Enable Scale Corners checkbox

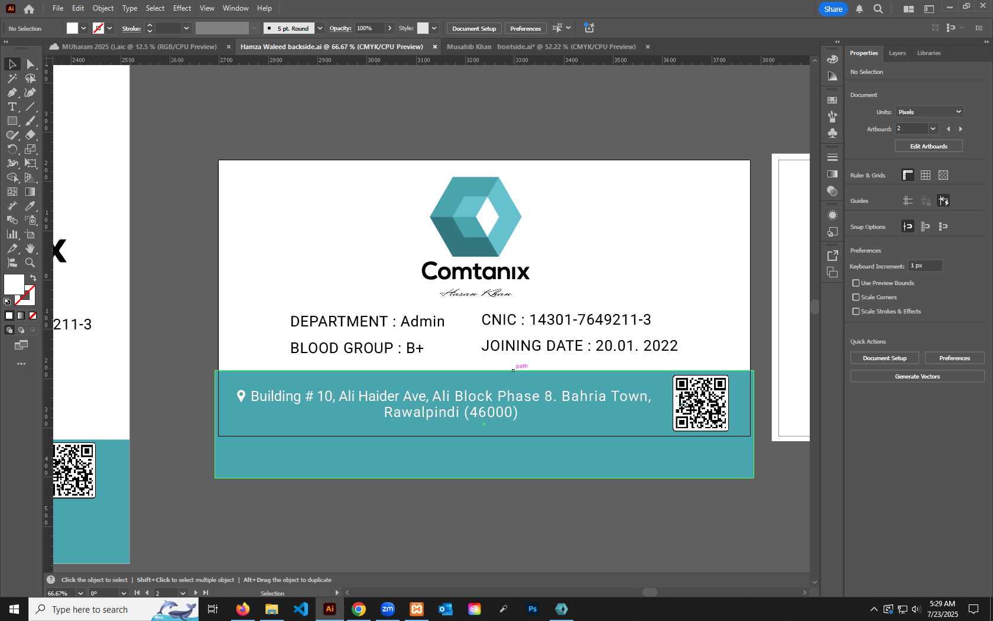tap(856, 297)
